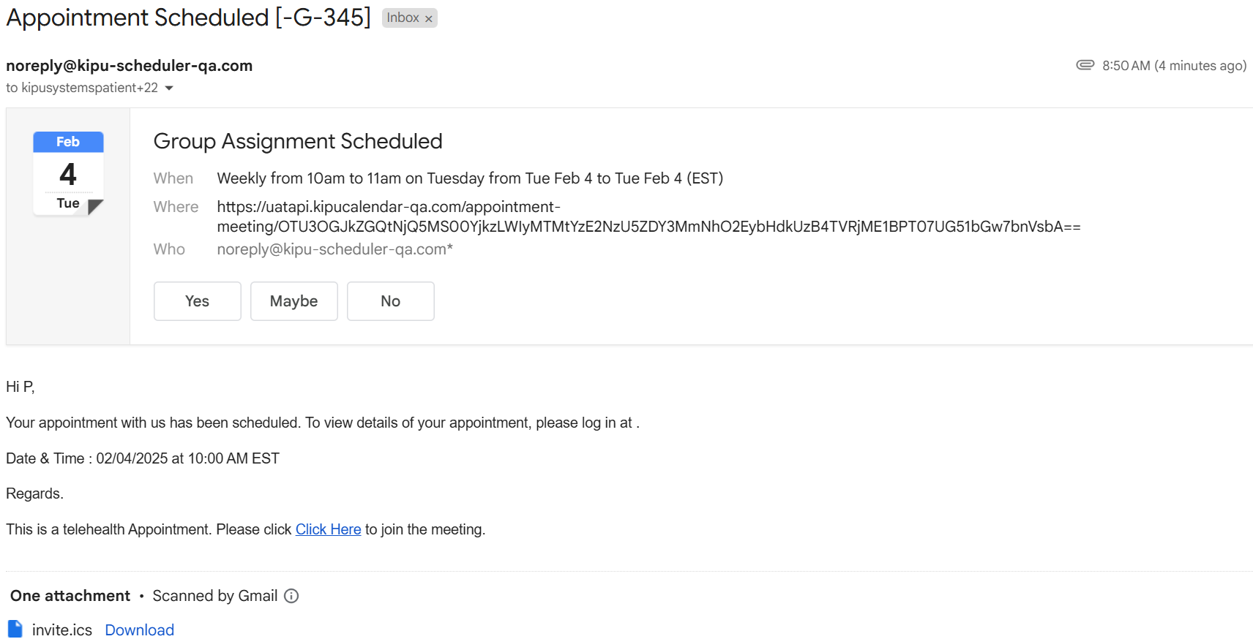Open the appointment-meeting URL under Where
Viewport: 1253px width, 639px height.
click(x=648, y=217)
